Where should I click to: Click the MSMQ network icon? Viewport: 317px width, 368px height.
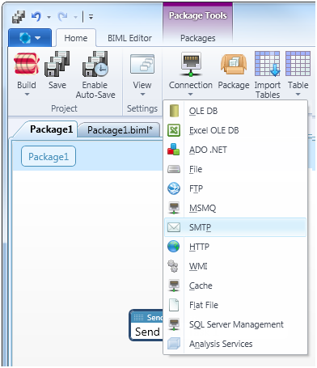(174, 208)
